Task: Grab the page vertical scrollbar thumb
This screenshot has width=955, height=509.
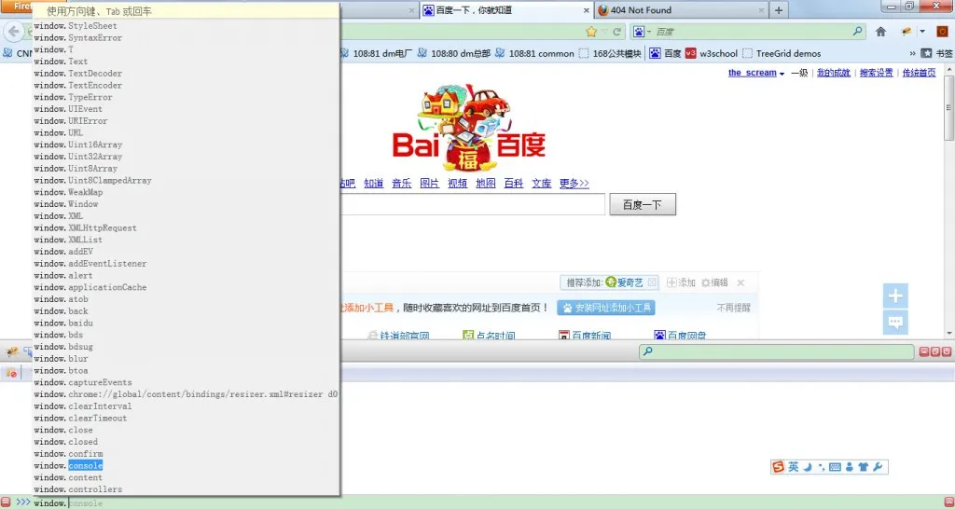Action: pos(948,107)
